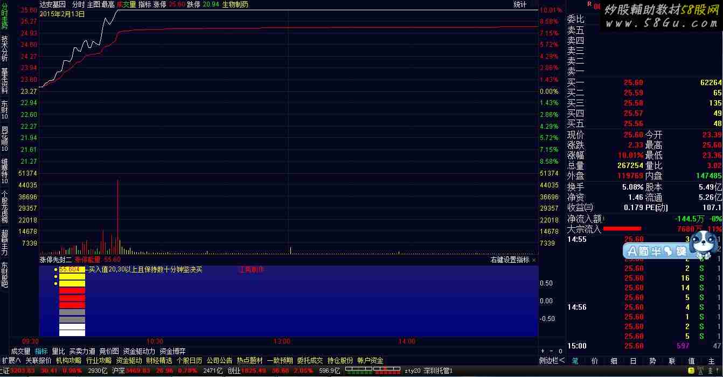The image size is (723, 377).
Task: Click the 0 reset button below the indicator panel
Action: pos(560,351)
